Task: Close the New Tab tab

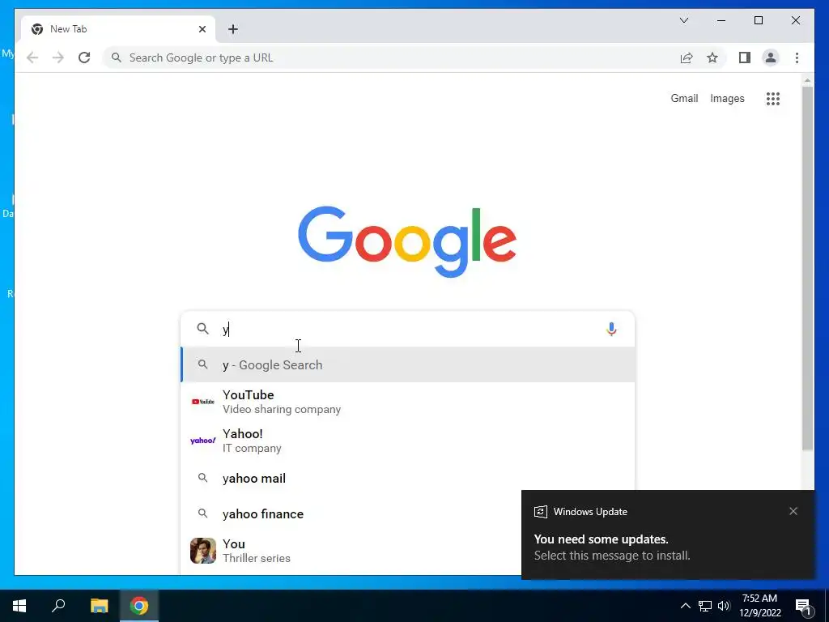Action: coord(202,29)
